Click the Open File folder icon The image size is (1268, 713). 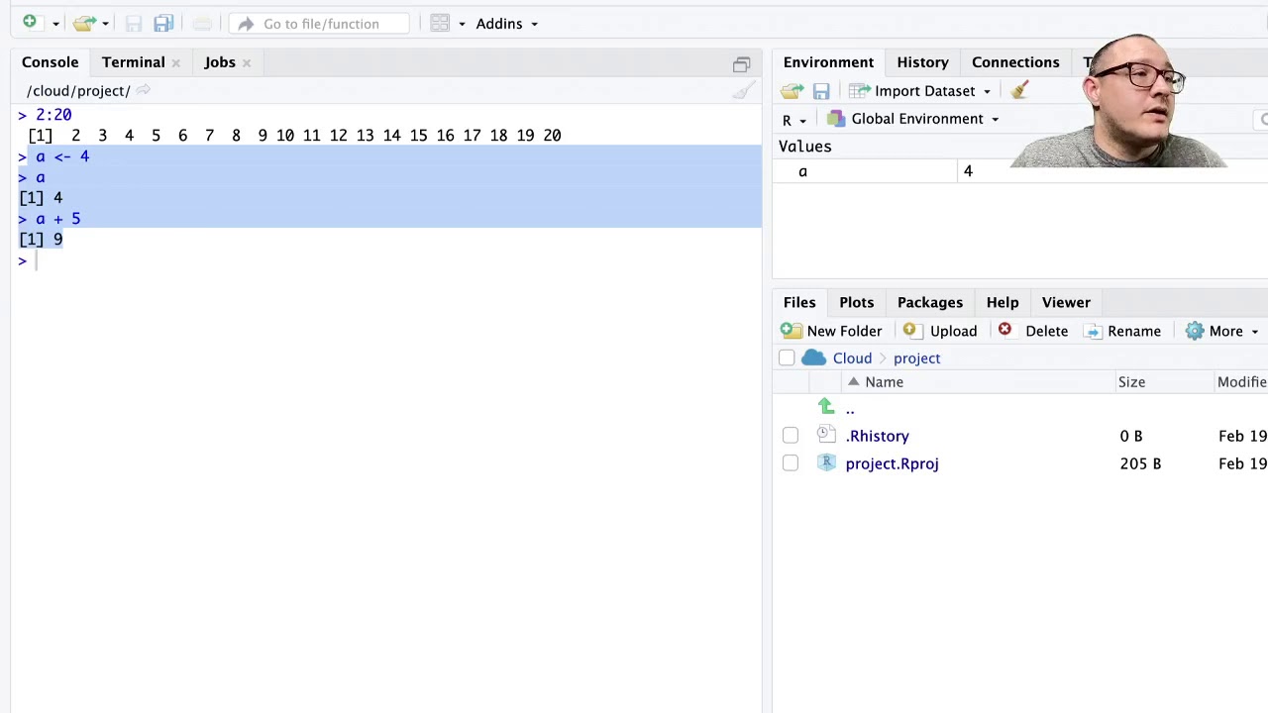(84, 23)
